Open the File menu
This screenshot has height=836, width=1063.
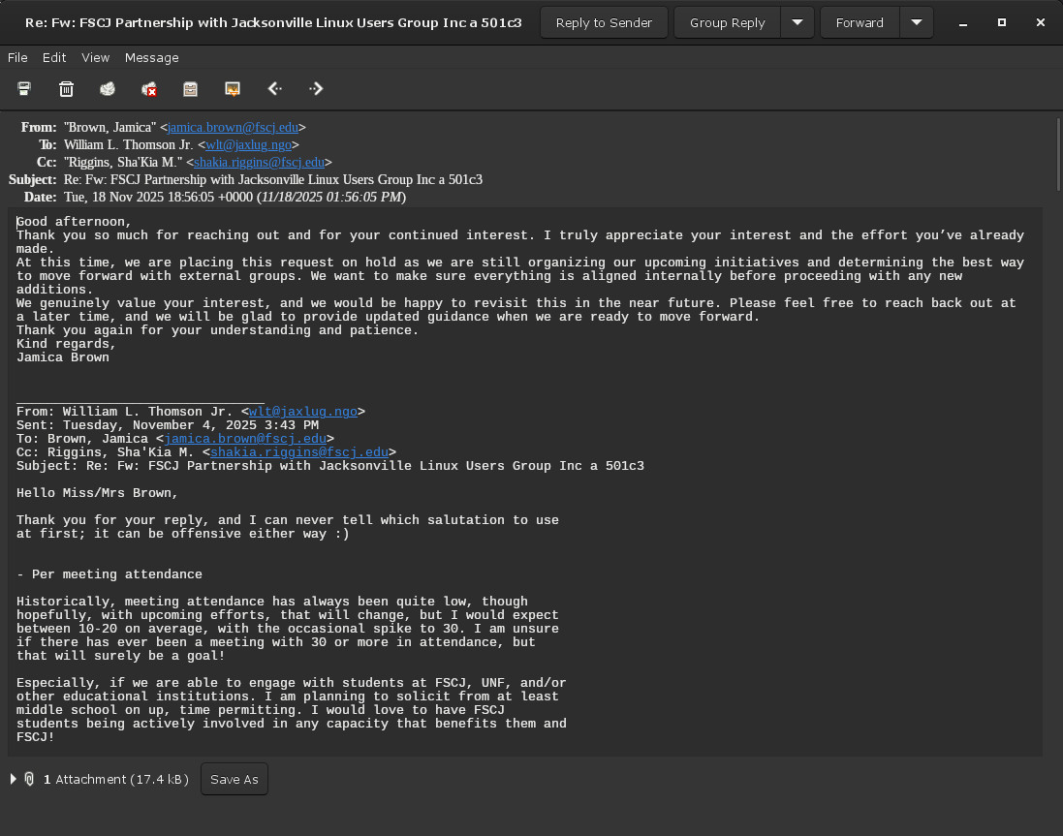coord(17,58)
